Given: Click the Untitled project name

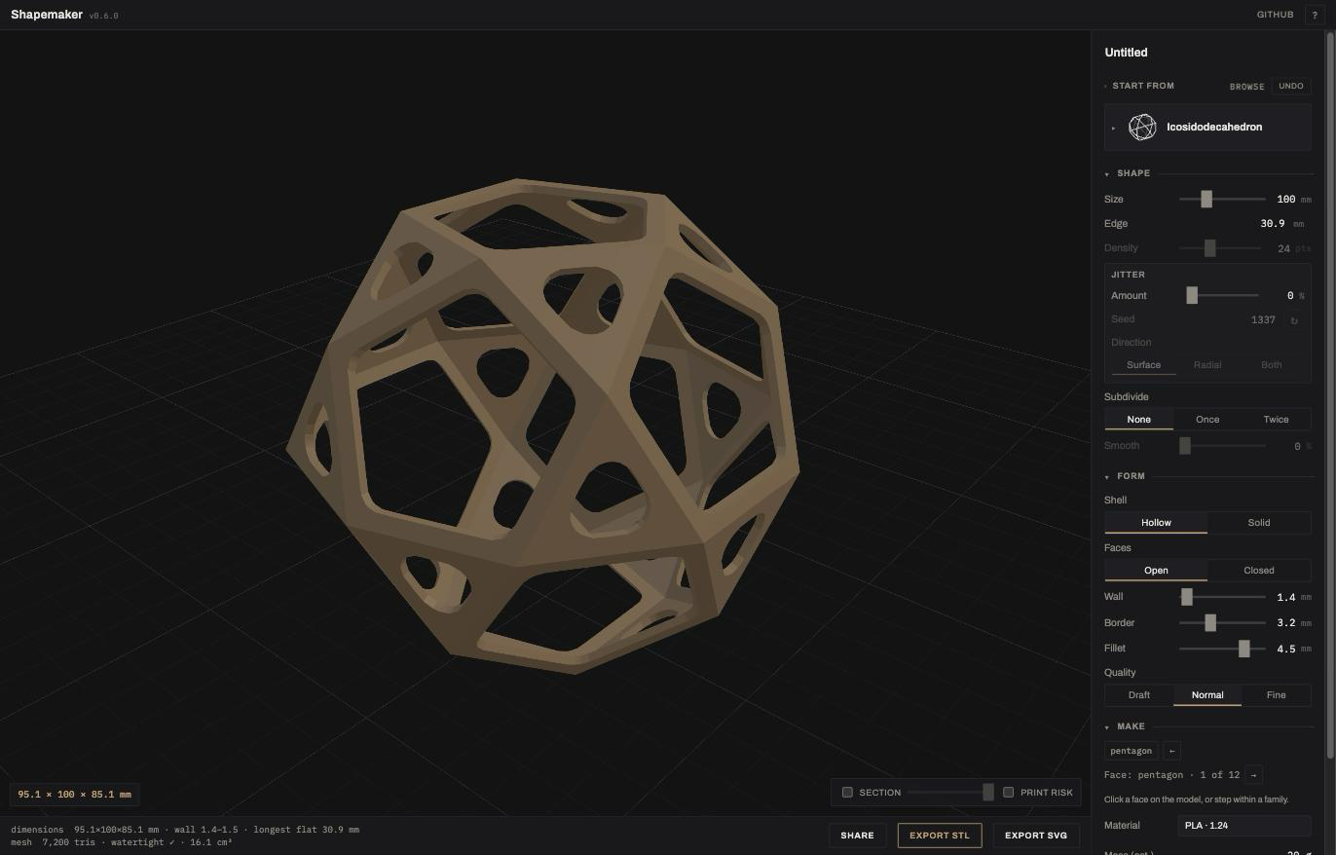Looking at the screenshot, I should [1126, 53].
